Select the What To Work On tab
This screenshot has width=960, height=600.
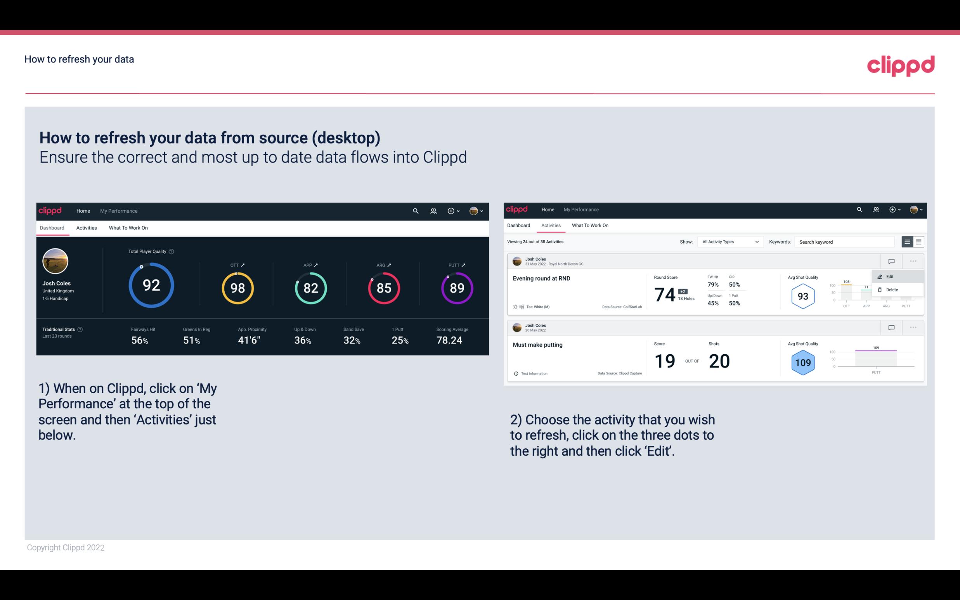[128, 227]
